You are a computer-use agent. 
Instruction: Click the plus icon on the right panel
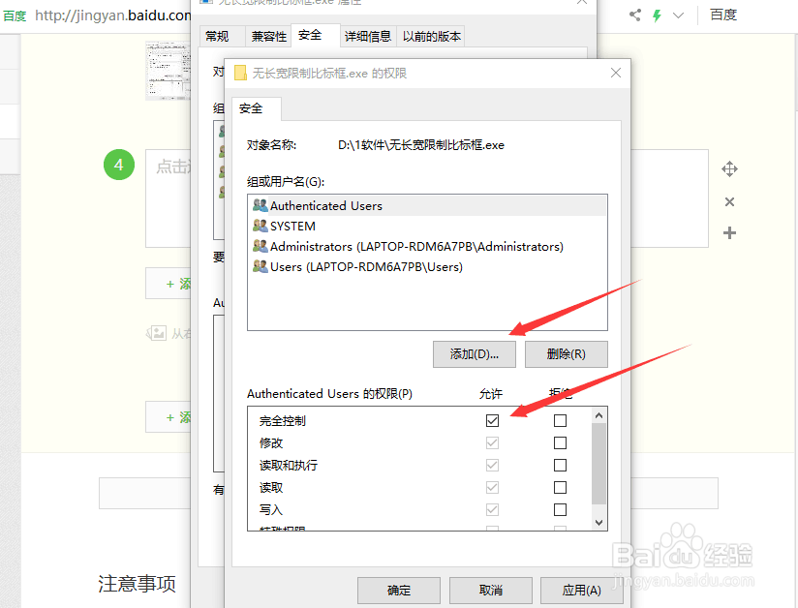[x=729, y=232]
